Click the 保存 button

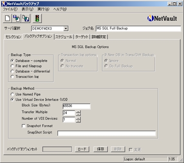click(x=101, y=149)
